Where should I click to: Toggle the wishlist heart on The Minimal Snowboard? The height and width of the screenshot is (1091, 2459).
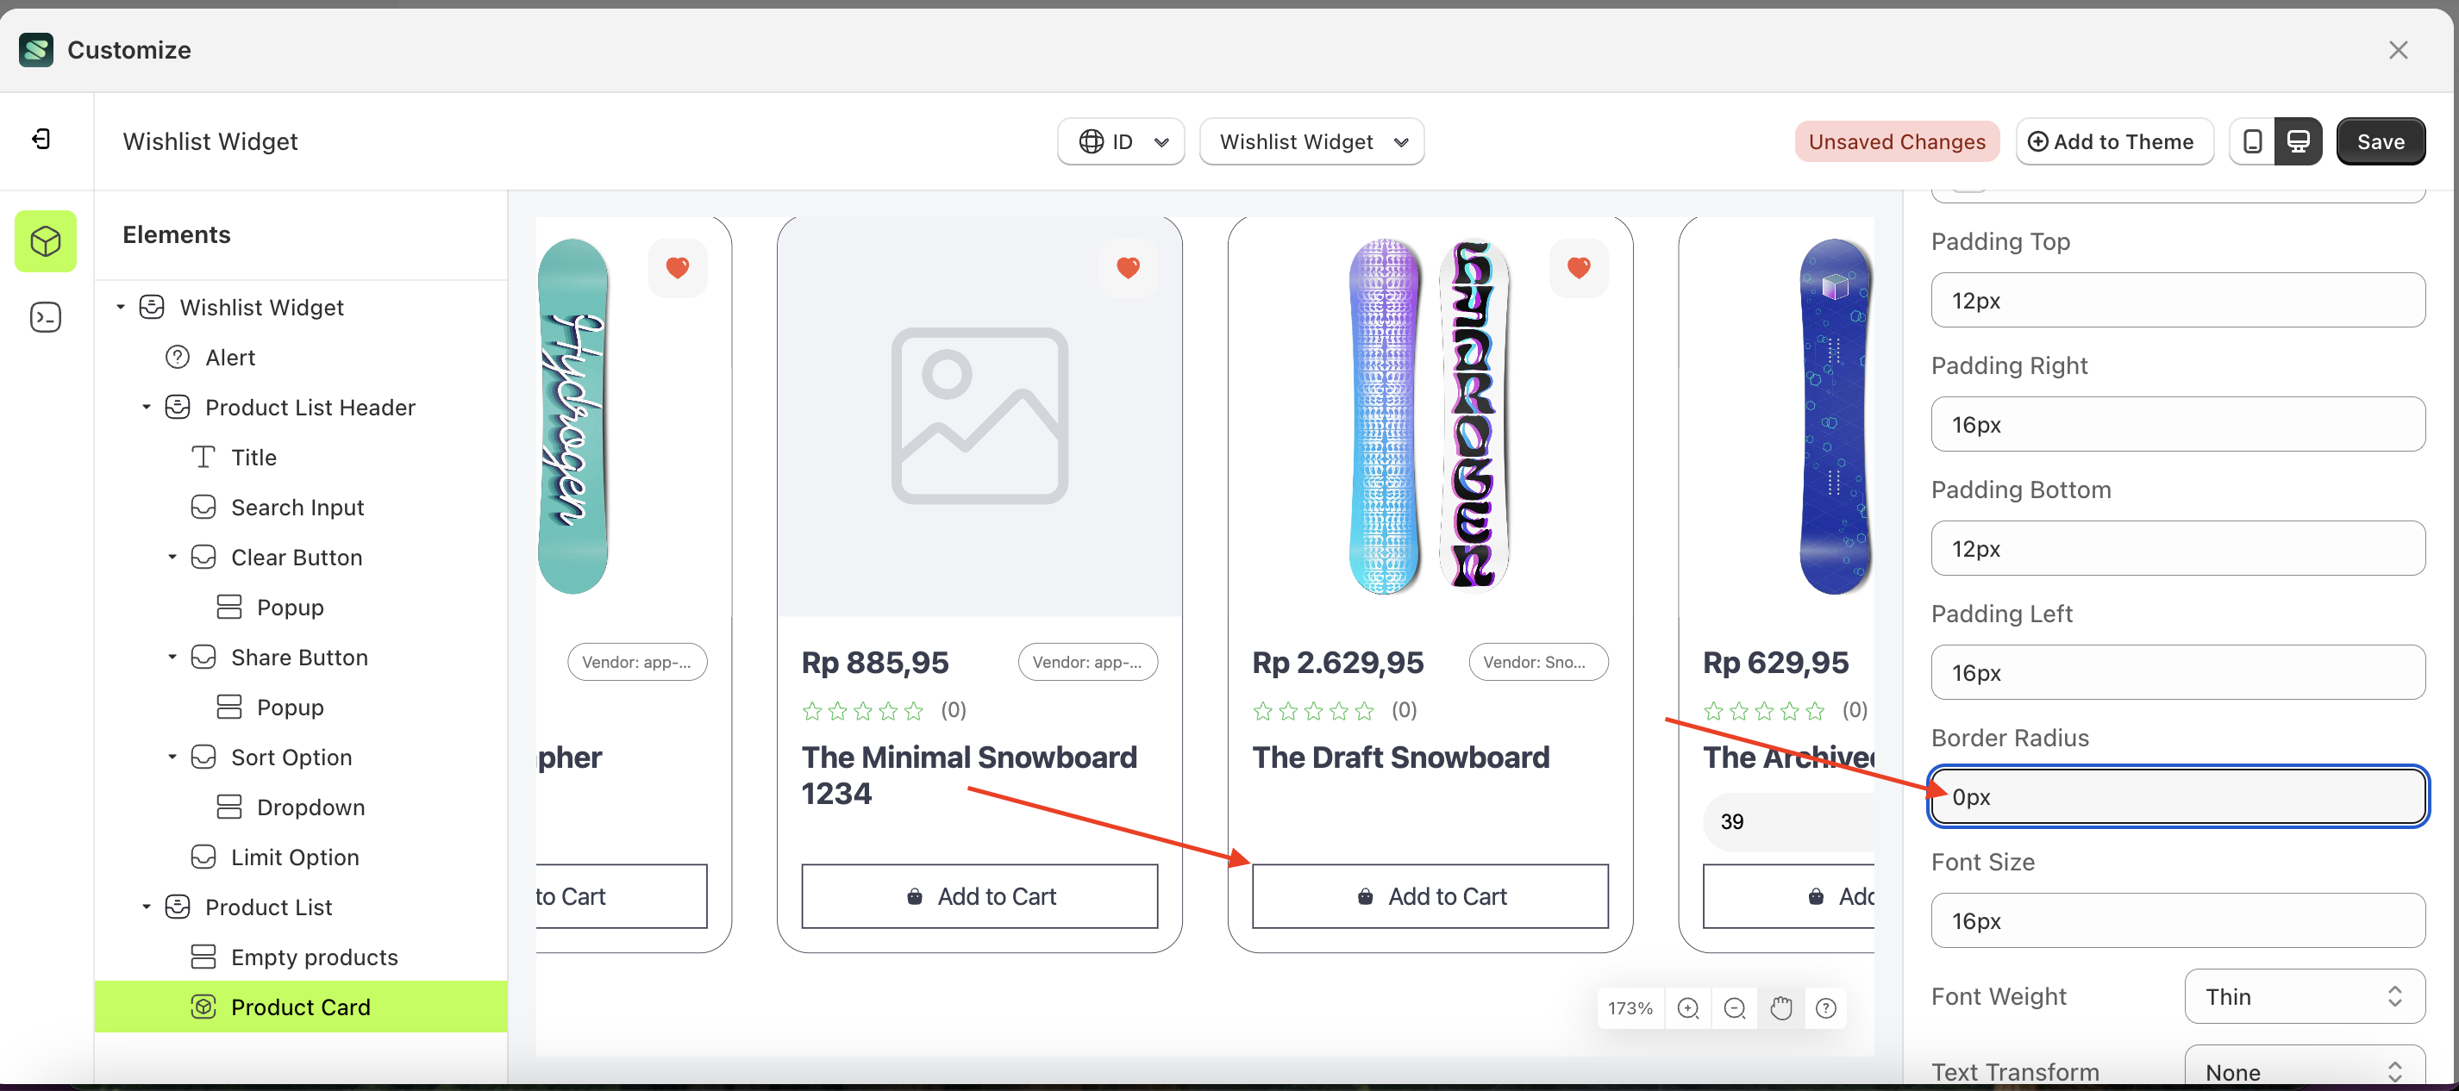click(x=1129, y=267)
